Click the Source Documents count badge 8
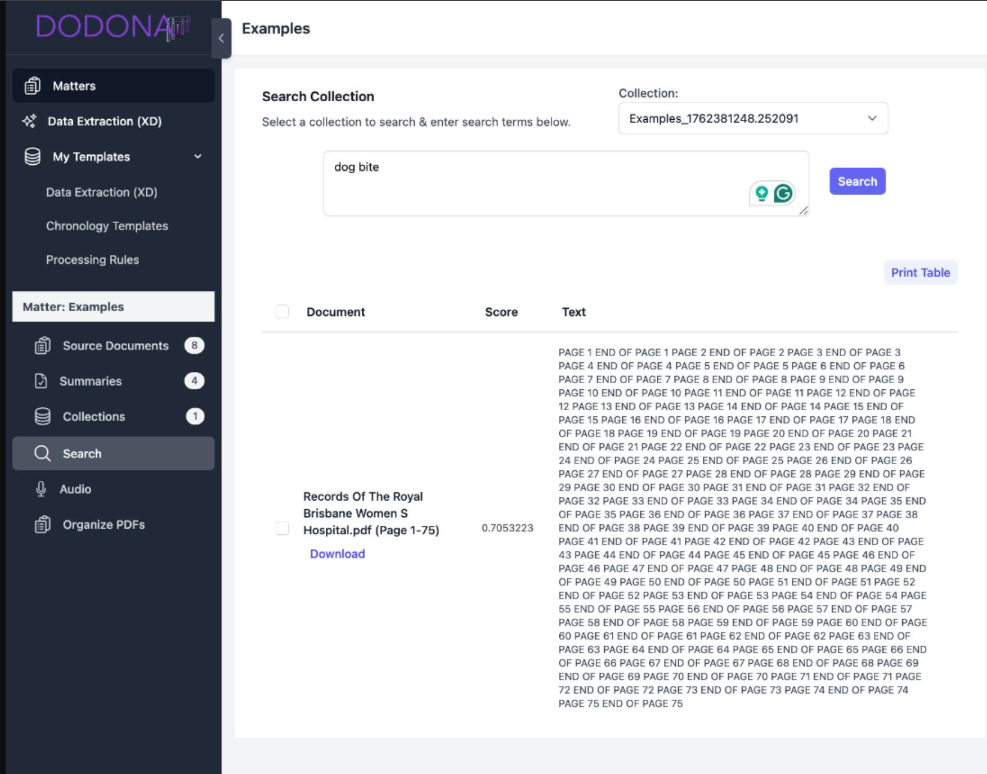This screenshot has height=774, width=987. pyautogui.click(x=195, y=345)
